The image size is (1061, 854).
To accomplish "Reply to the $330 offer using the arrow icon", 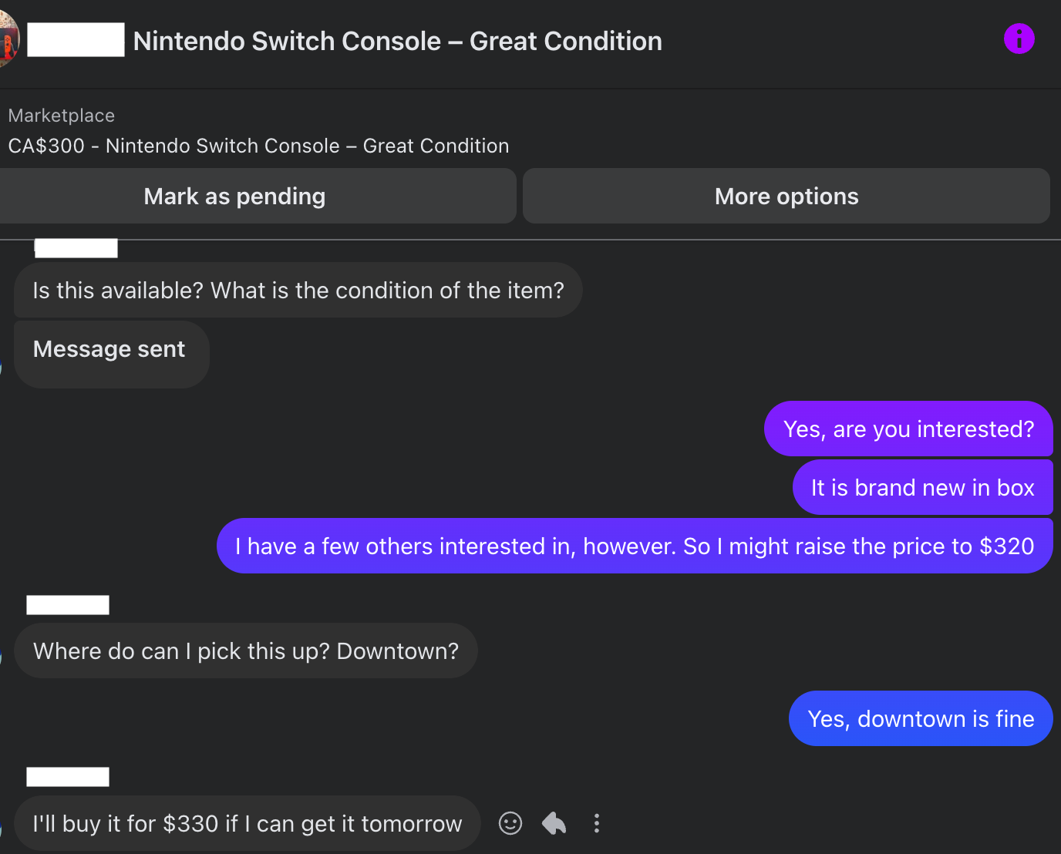I will pyautogui.click(x=554, y=823).
